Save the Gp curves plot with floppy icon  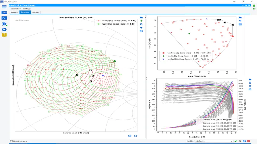pyautogui.click(x=250, y=89)
